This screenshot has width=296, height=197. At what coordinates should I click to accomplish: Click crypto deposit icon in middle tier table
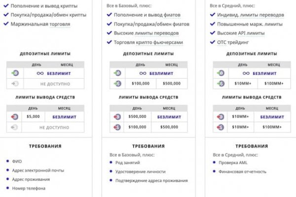coord(117,73)
